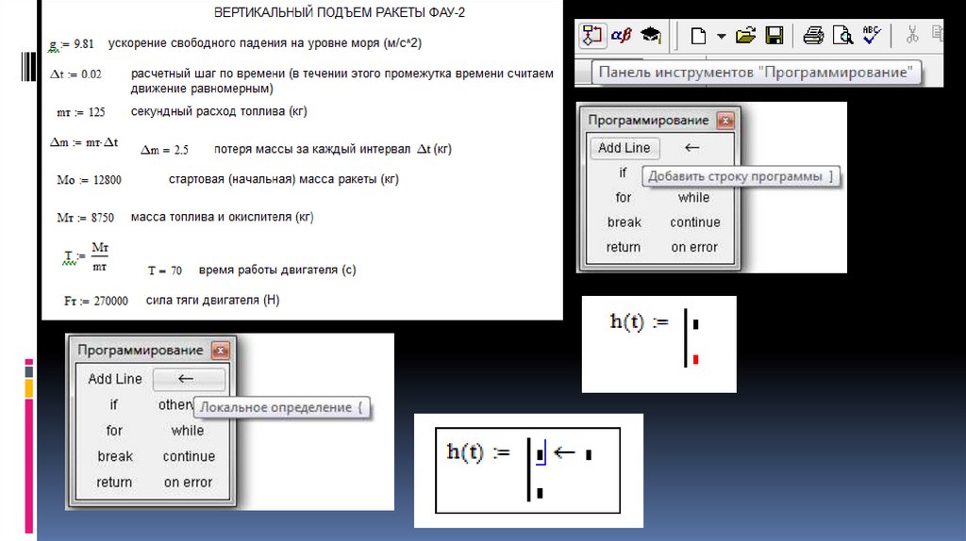This screenshot has height=541, width=966.
Task: Click the Δt := 0.02 time step definition
Action: click(75, 74)
